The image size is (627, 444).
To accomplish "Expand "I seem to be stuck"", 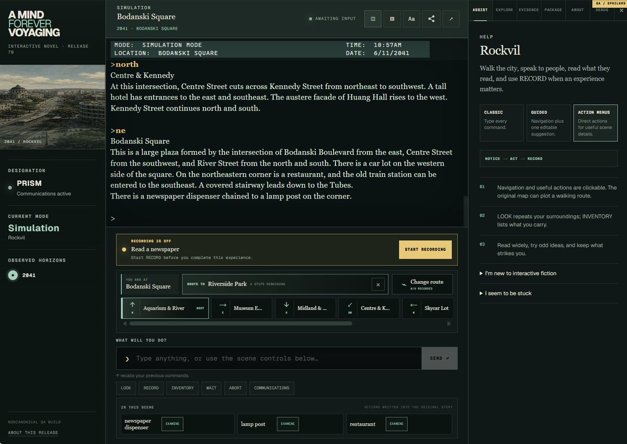I will pos(506,293).
